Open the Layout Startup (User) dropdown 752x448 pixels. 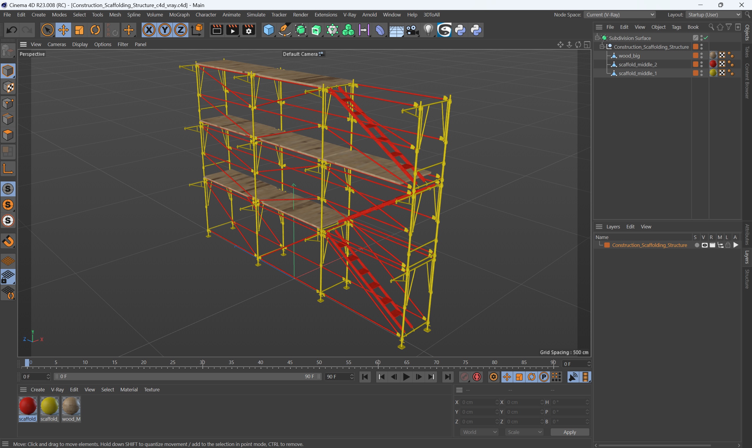[714, 14]
